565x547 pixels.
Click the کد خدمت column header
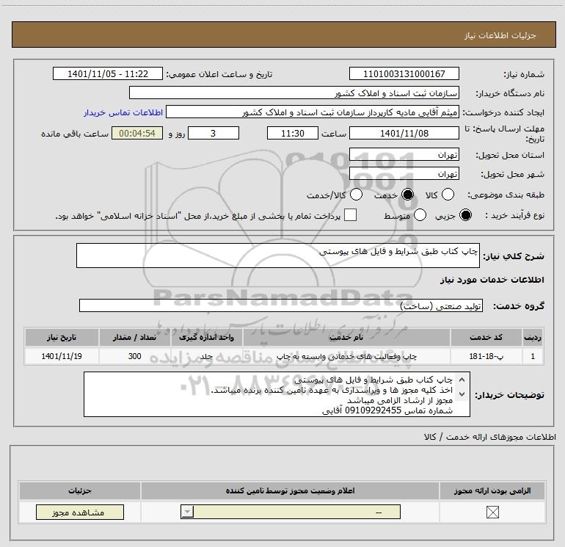pos(486,337)
